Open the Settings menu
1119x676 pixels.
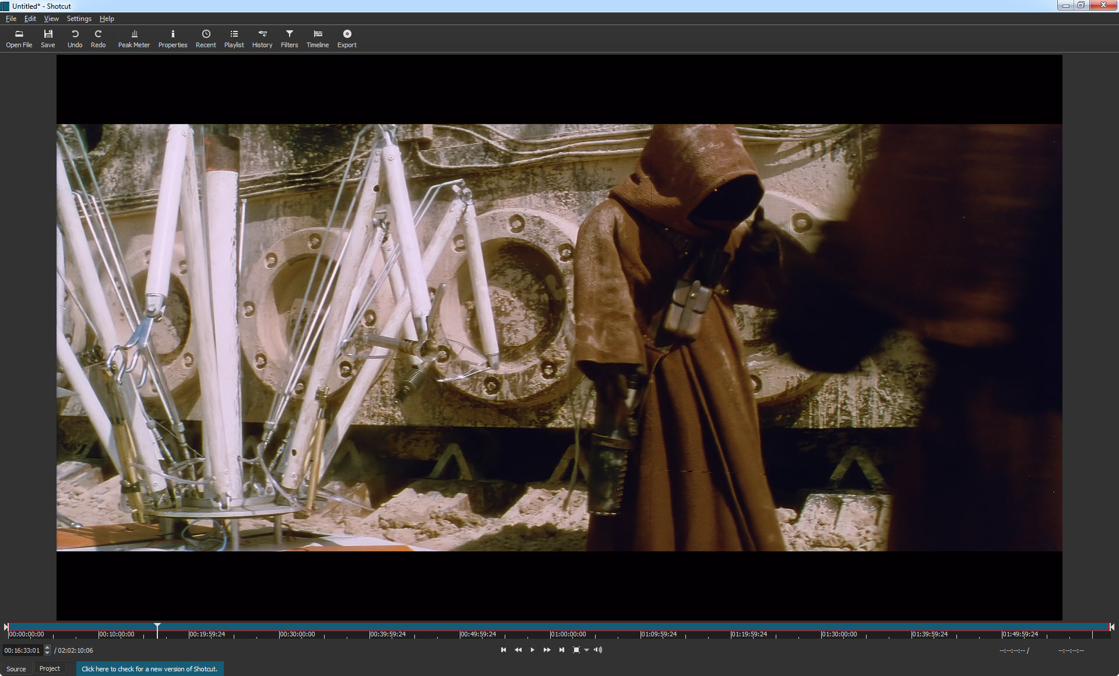[79, 19]
